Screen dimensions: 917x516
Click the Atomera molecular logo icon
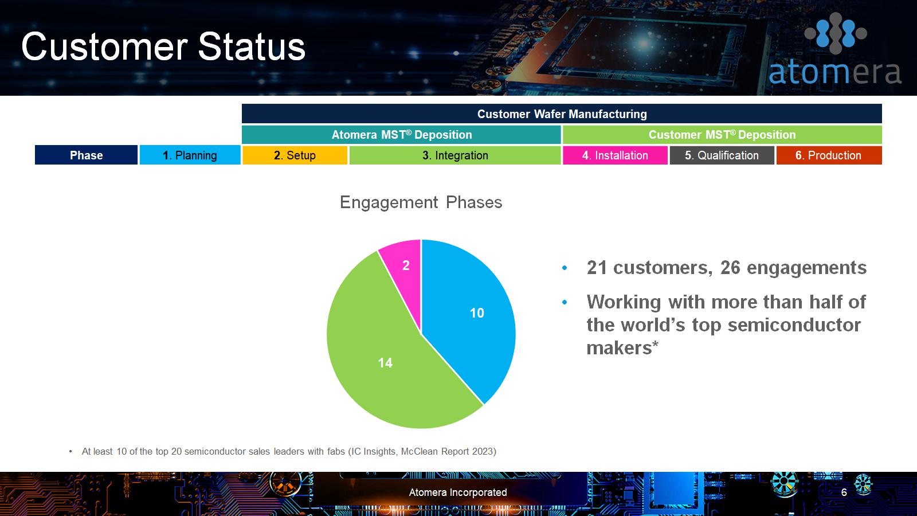click(836, 33)
